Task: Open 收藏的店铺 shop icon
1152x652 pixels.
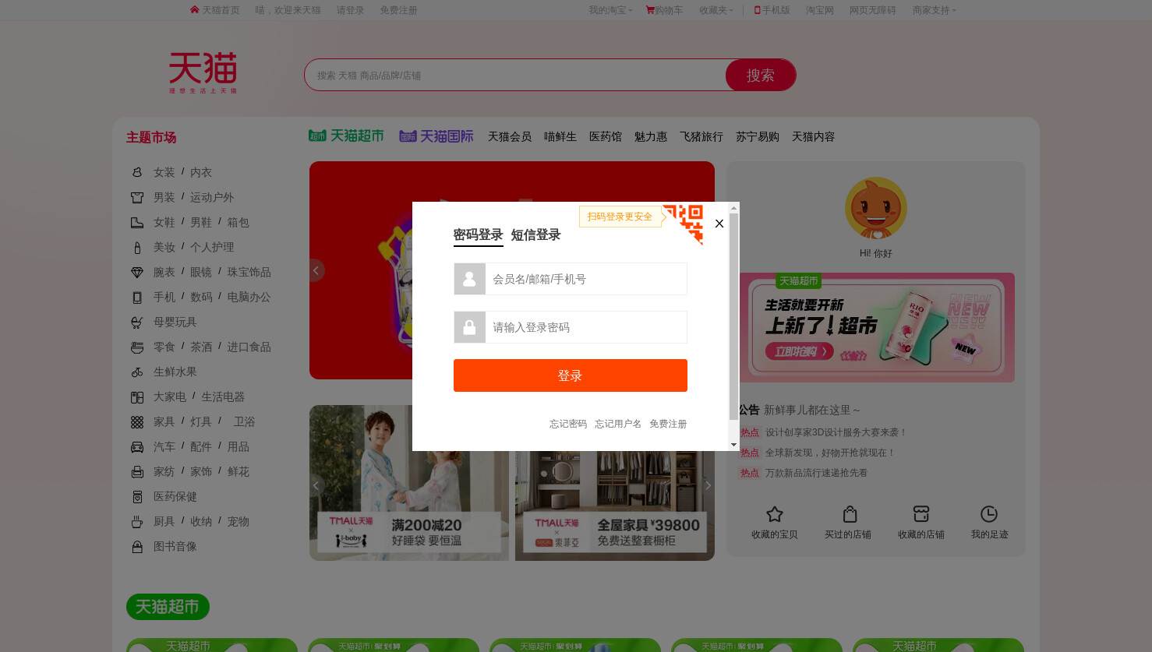Action: (921, 514)
